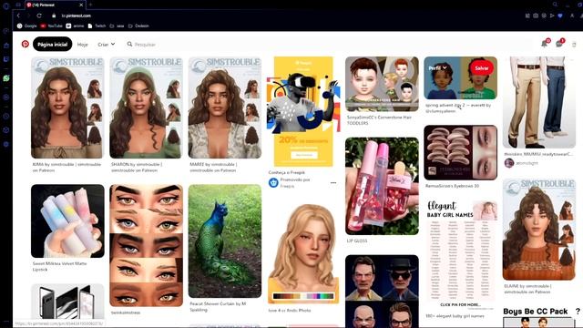Open the khaki and jeans pants pin
This screenshot has height=328, width=583.
click(x=539, y=102)
